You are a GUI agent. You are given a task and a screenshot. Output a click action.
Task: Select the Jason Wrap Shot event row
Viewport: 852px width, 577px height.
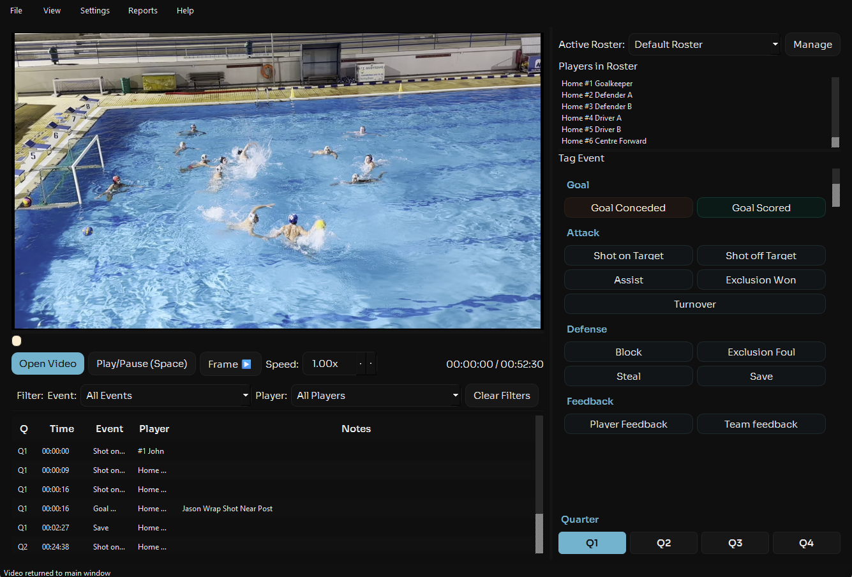(227, 509)
